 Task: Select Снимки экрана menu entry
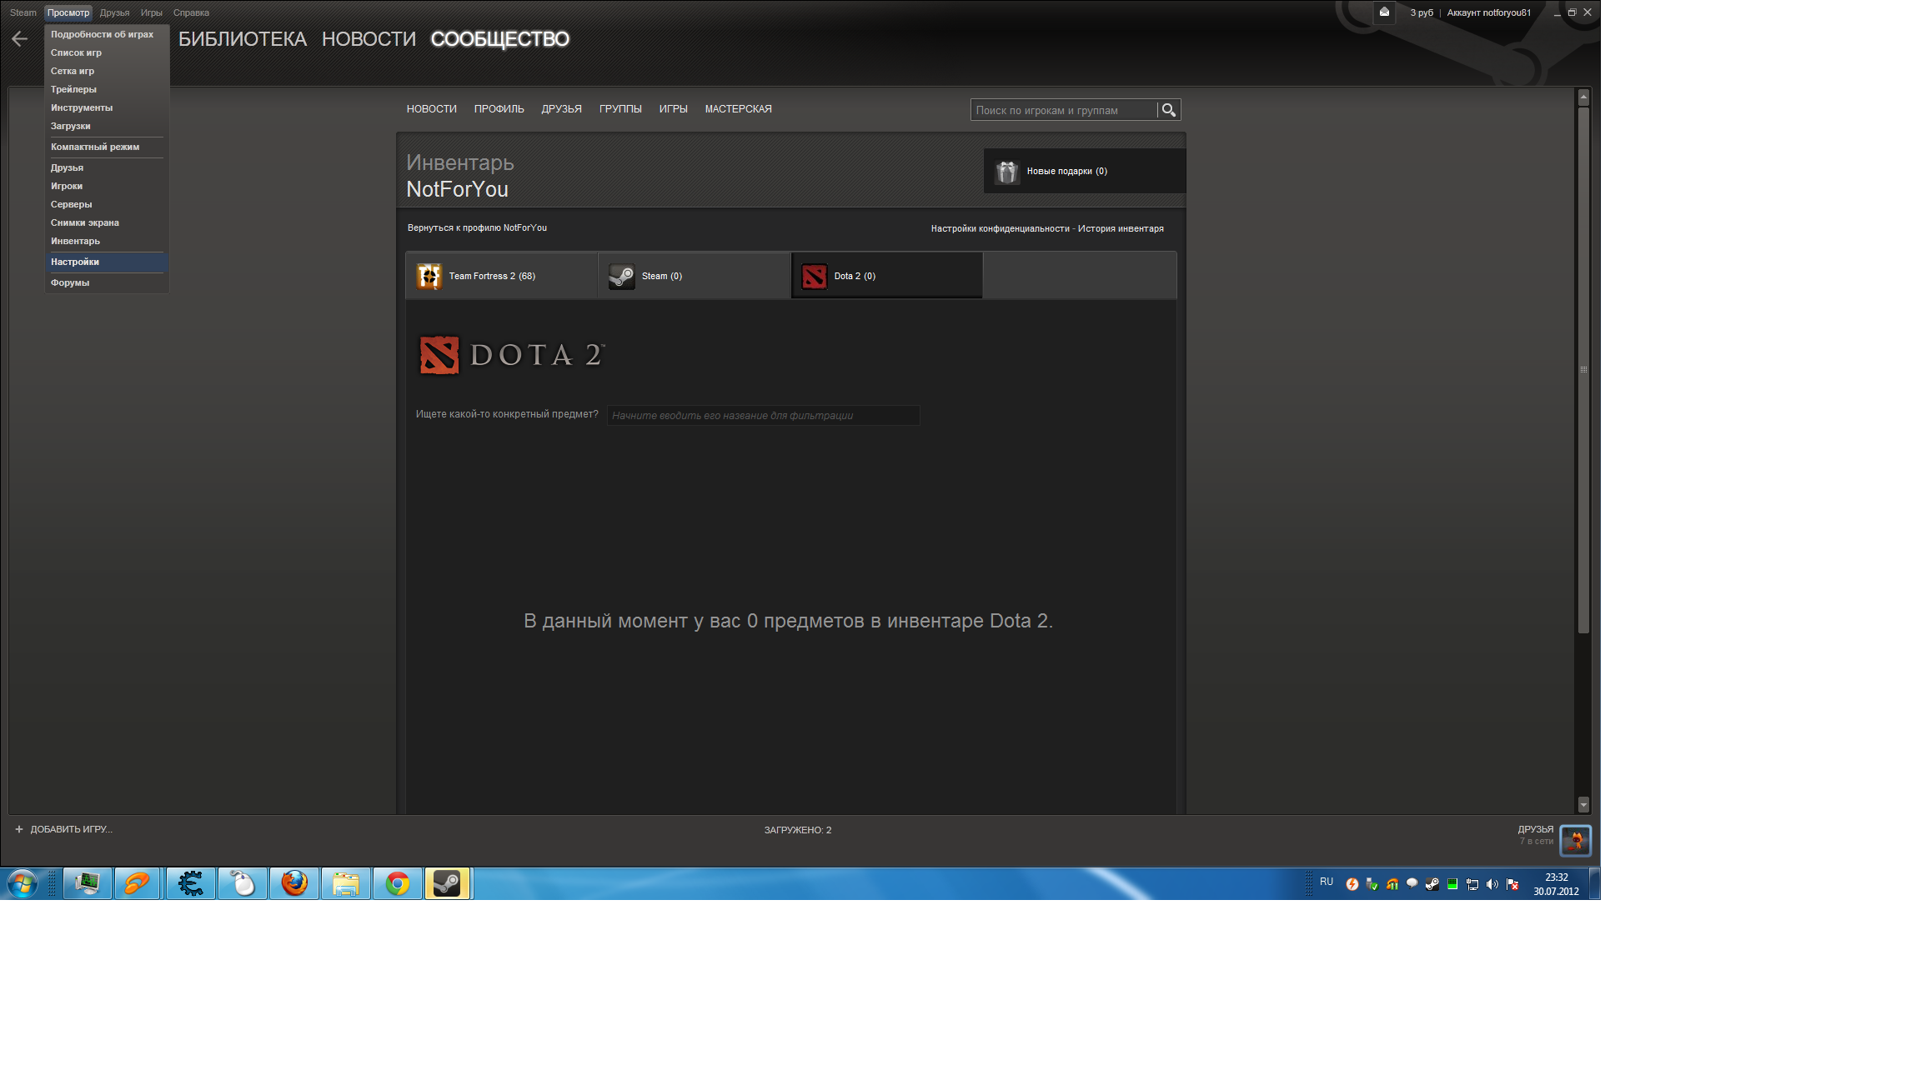coord(107,222)
